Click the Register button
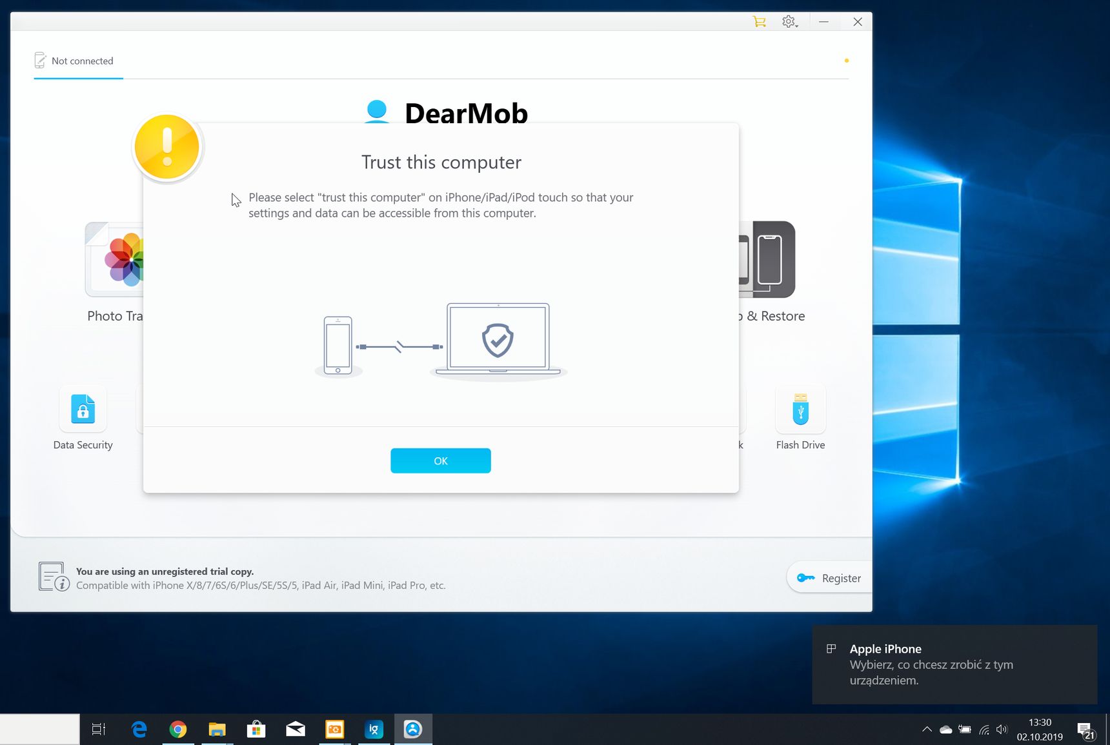 point(830,578)
